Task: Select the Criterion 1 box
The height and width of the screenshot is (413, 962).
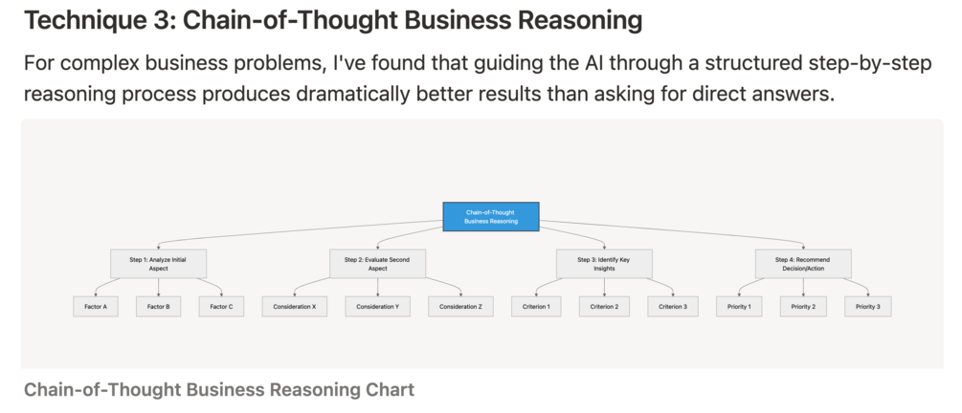Action: pyautogui.click(x=536, y=307)
